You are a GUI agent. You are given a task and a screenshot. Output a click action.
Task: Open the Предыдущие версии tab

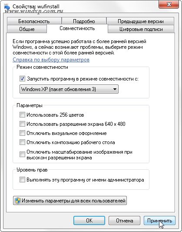[140, 21]
